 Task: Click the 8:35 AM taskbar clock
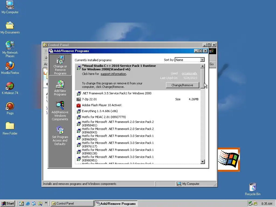click(267, 204)
